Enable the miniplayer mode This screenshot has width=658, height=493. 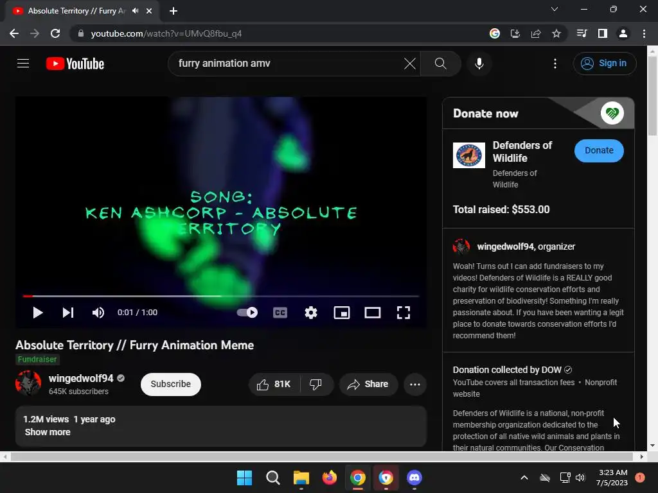(342, 313)
